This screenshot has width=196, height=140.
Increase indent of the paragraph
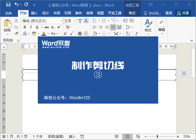(x=132, y=21)
